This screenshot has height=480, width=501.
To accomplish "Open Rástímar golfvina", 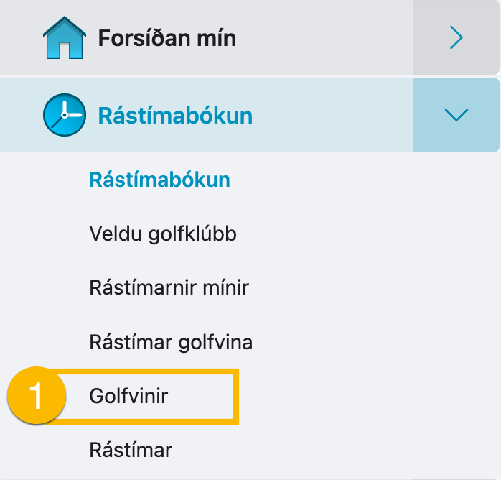I will point(171,342).
